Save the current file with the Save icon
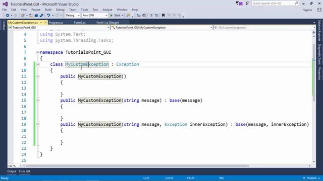This screenshot has width=323, height=181. tap(36, 16)
